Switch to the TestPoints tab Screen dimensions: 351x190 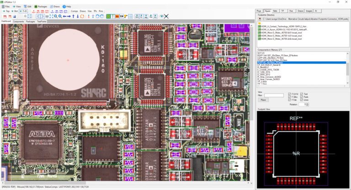pyautogui.click(x=42, y=21)
